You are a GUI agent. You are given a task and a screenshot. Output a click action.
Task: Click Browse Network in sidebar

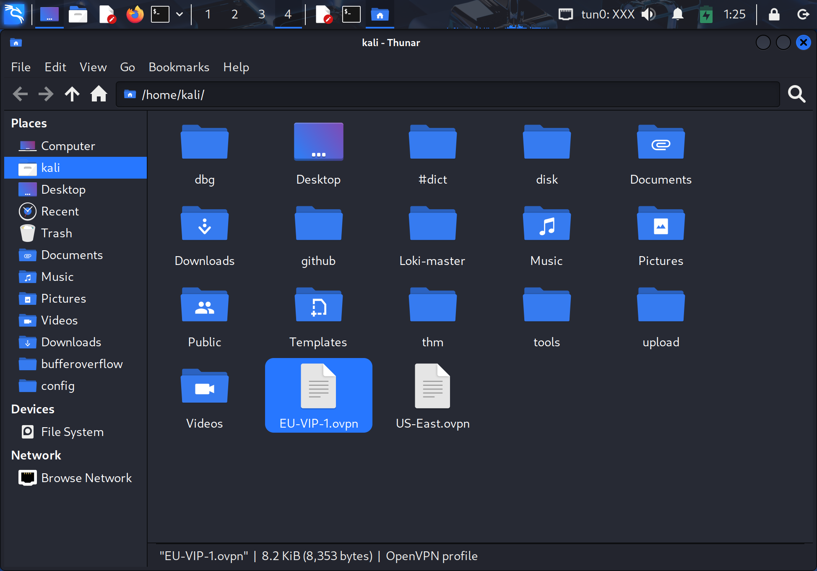pos(86,478)
